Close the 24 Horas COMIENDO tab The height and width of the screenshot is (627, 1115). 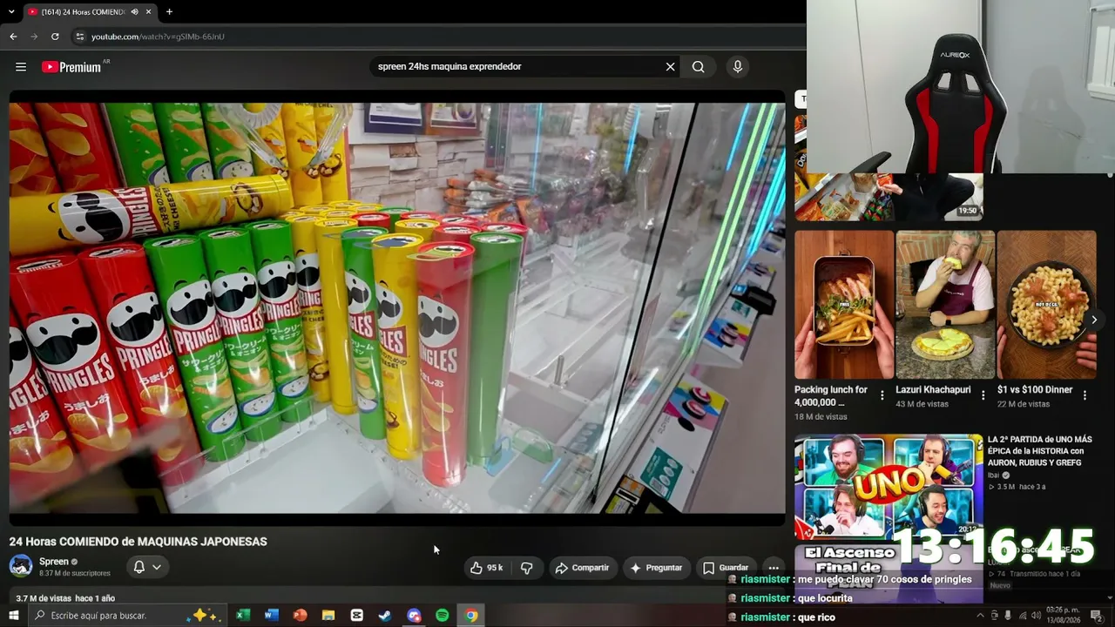click(149, 12)
